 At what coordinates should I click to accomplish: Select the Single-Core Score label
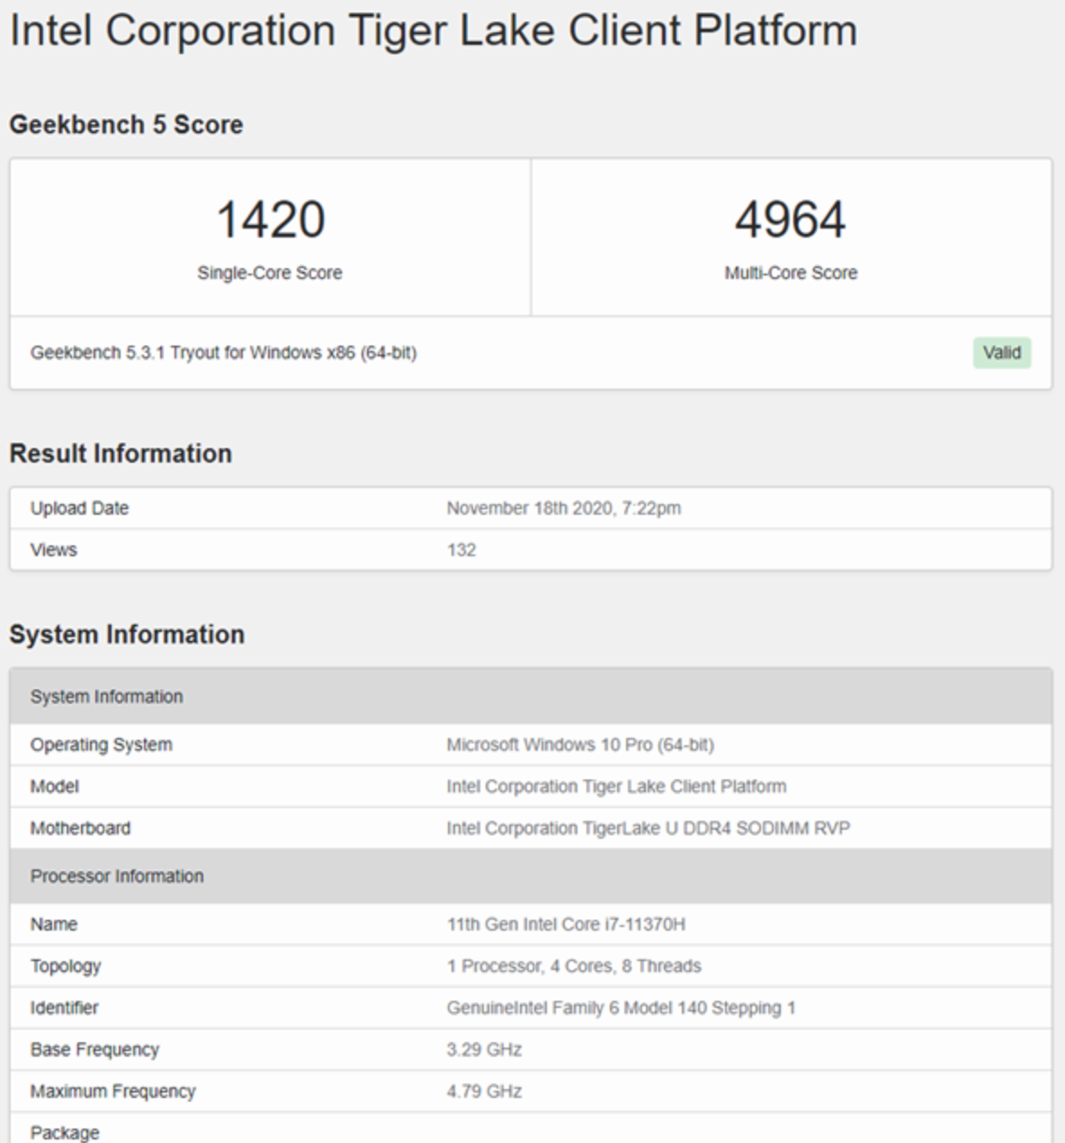pos(270,273)
